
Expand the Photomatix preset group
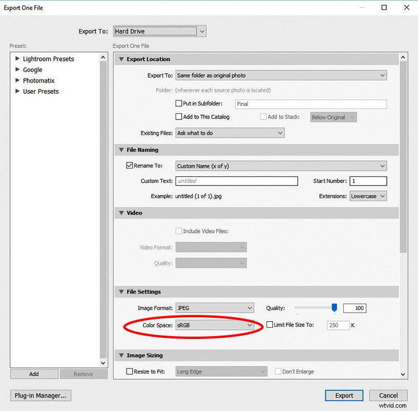18,80
